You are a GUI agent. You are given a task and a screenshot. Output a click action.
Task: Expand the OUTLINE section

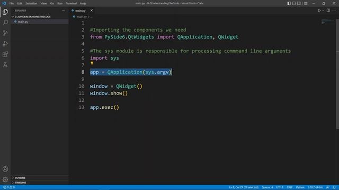coord(20,178)
